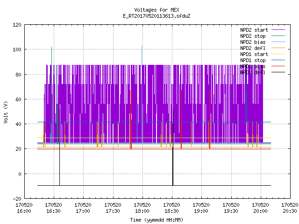Click the x-axis tick label 170520 19:30

tap(231, 208)
